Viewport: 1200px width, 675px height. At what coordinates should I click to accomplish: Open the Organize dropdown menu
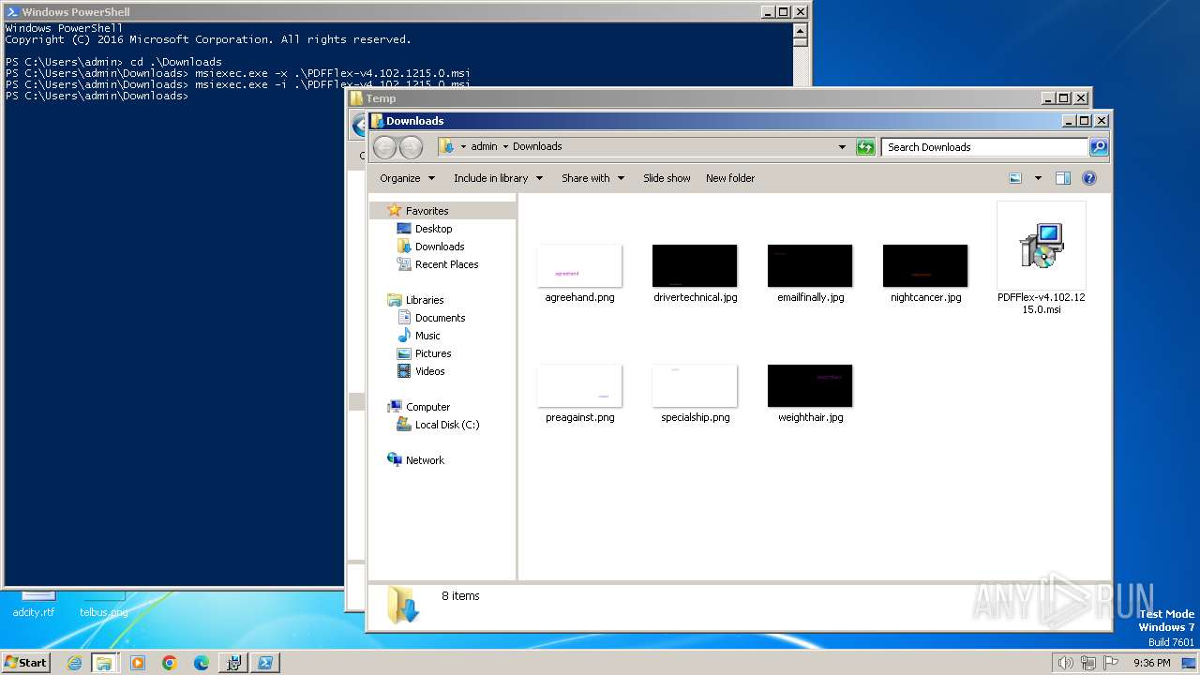407,178
